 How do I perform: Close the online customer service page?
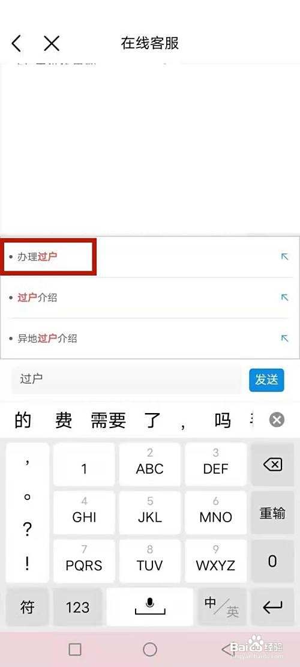coord(52,43)
